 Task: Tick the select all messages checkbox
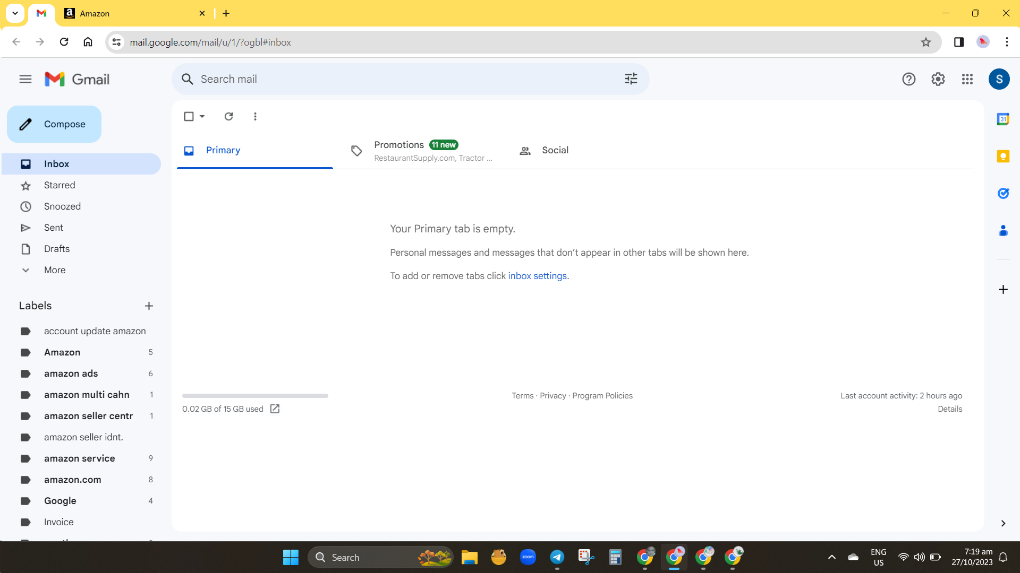pyautogui.click(x=189, y=116)
